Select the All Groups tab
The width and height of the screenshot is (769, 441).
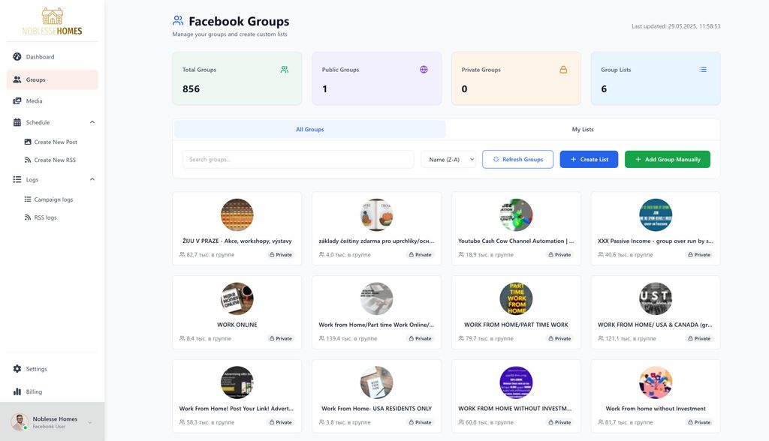tap(309, 130)
